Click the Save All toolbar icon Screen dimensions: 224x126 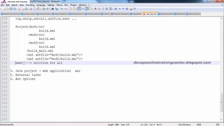pos(15,9)
